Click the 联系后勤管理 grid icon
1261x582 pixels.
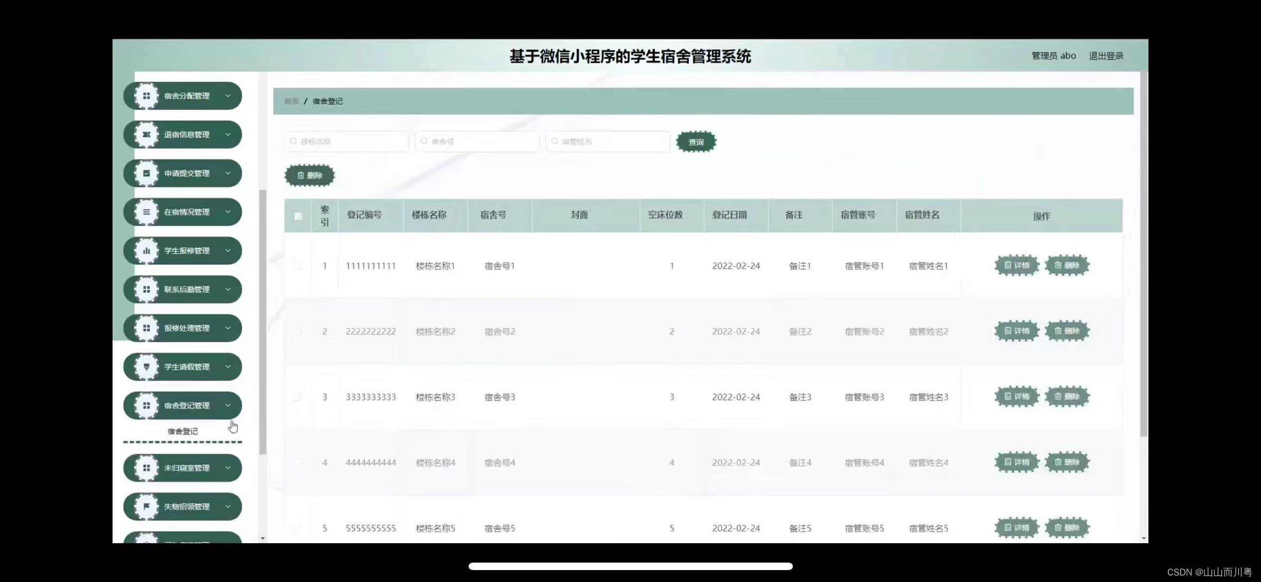pyautogui.click(x=146, y=290)
